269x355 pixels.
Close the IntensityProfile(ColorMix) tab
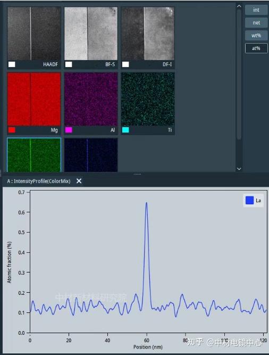(x=79, y=181)
